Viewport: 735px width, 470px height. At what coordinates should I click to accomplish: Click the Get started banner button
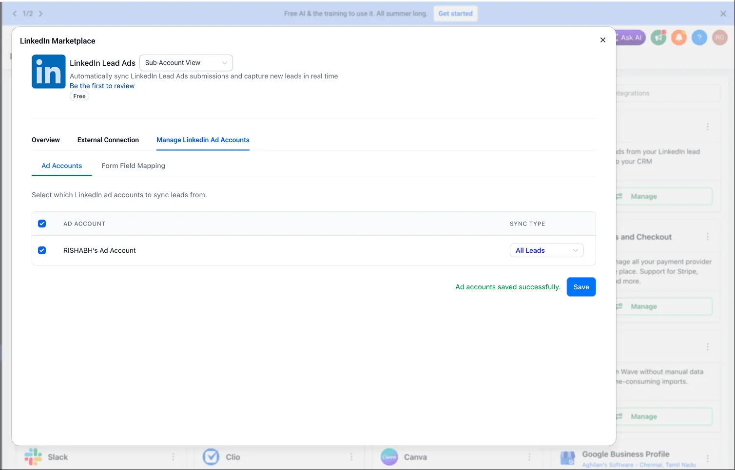click(456, 14)
